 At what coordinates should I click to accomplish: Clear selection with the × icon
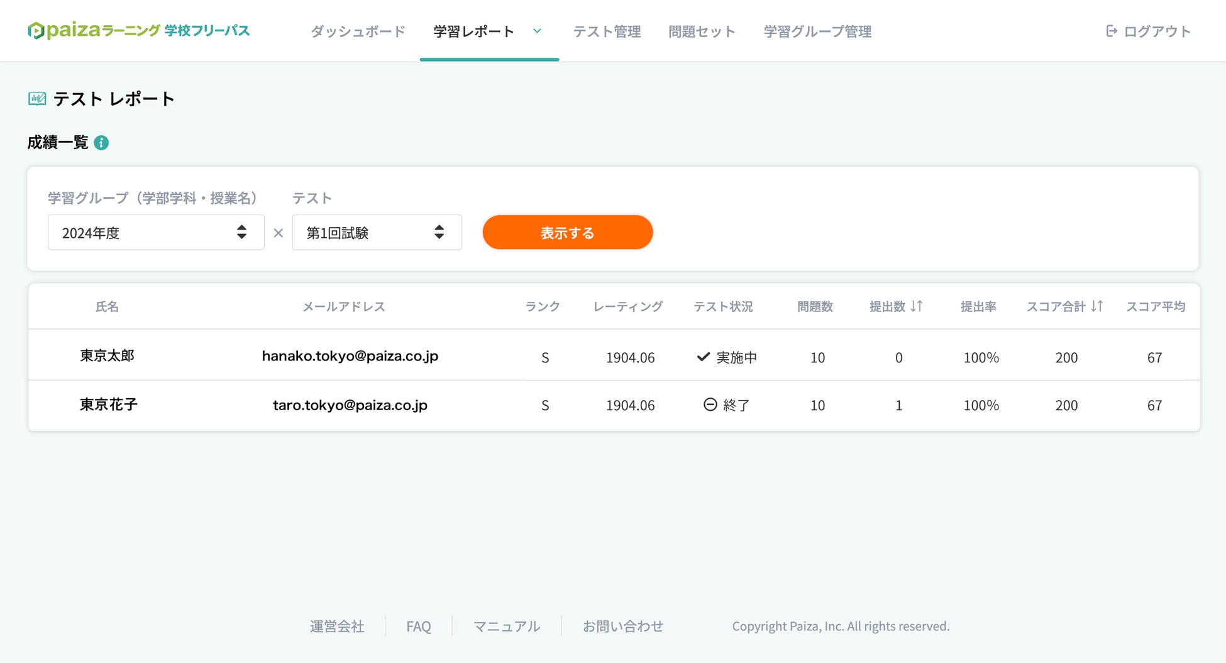coord(279,233)
